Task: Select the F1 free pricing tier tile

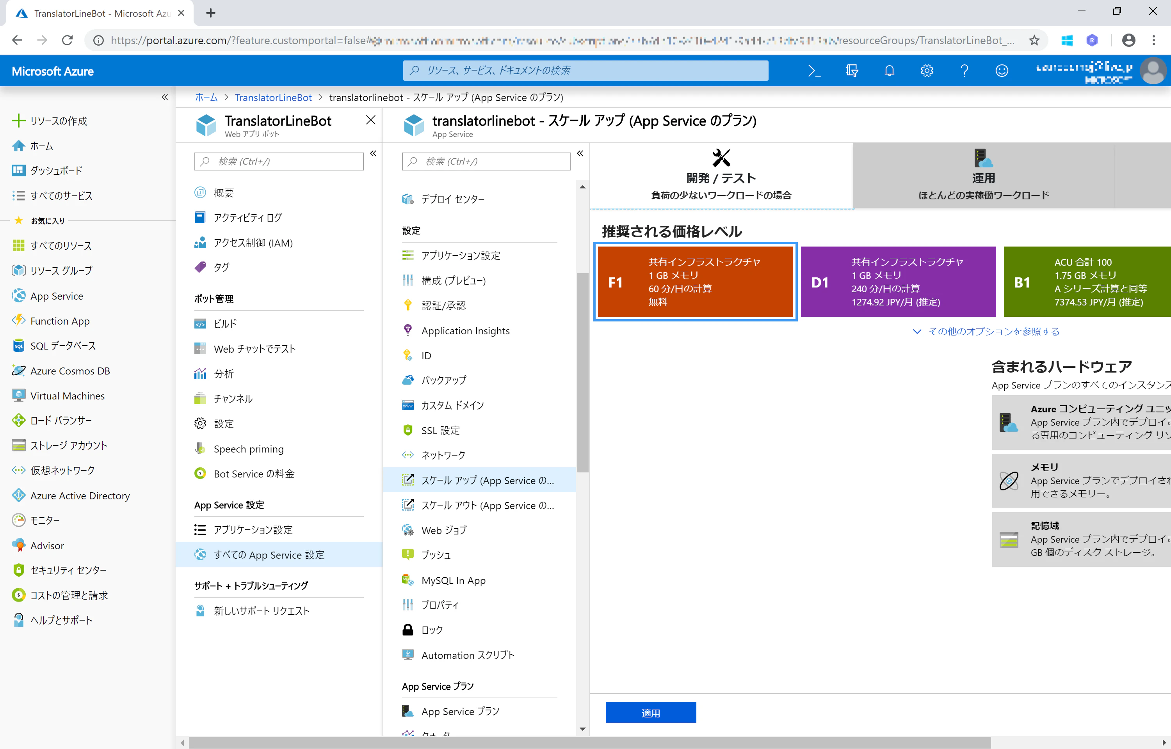Action: point(695,282)
